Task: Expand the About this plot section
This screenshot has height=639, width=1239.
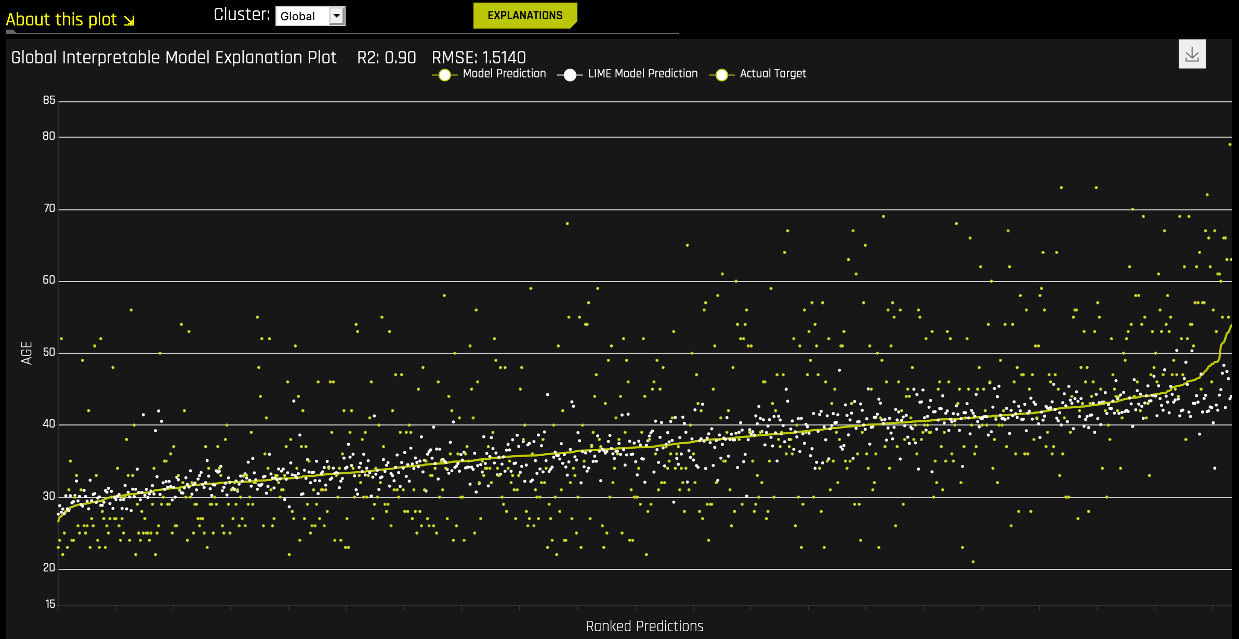Action: point(61,20)
